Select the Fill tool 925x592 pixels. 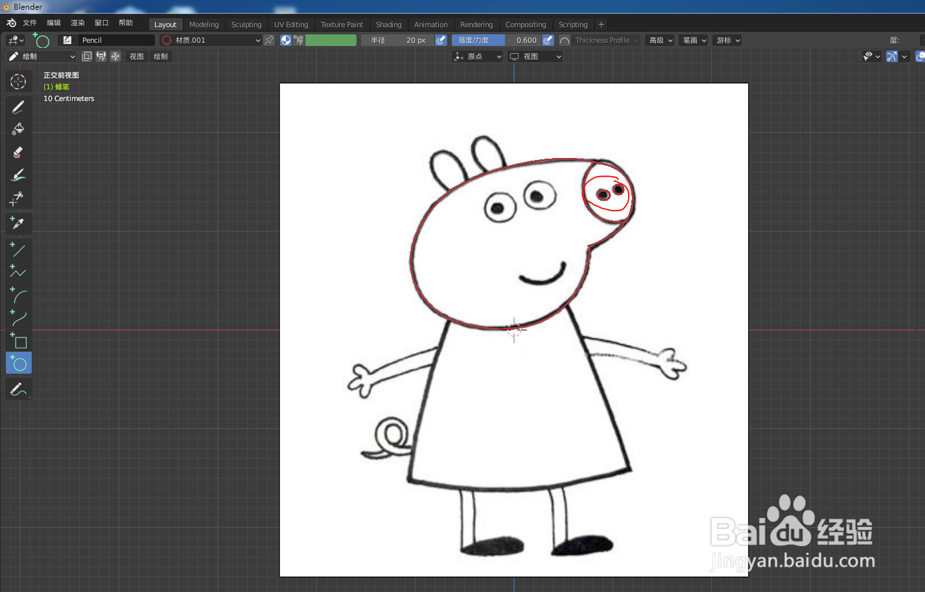coord(18,128)
